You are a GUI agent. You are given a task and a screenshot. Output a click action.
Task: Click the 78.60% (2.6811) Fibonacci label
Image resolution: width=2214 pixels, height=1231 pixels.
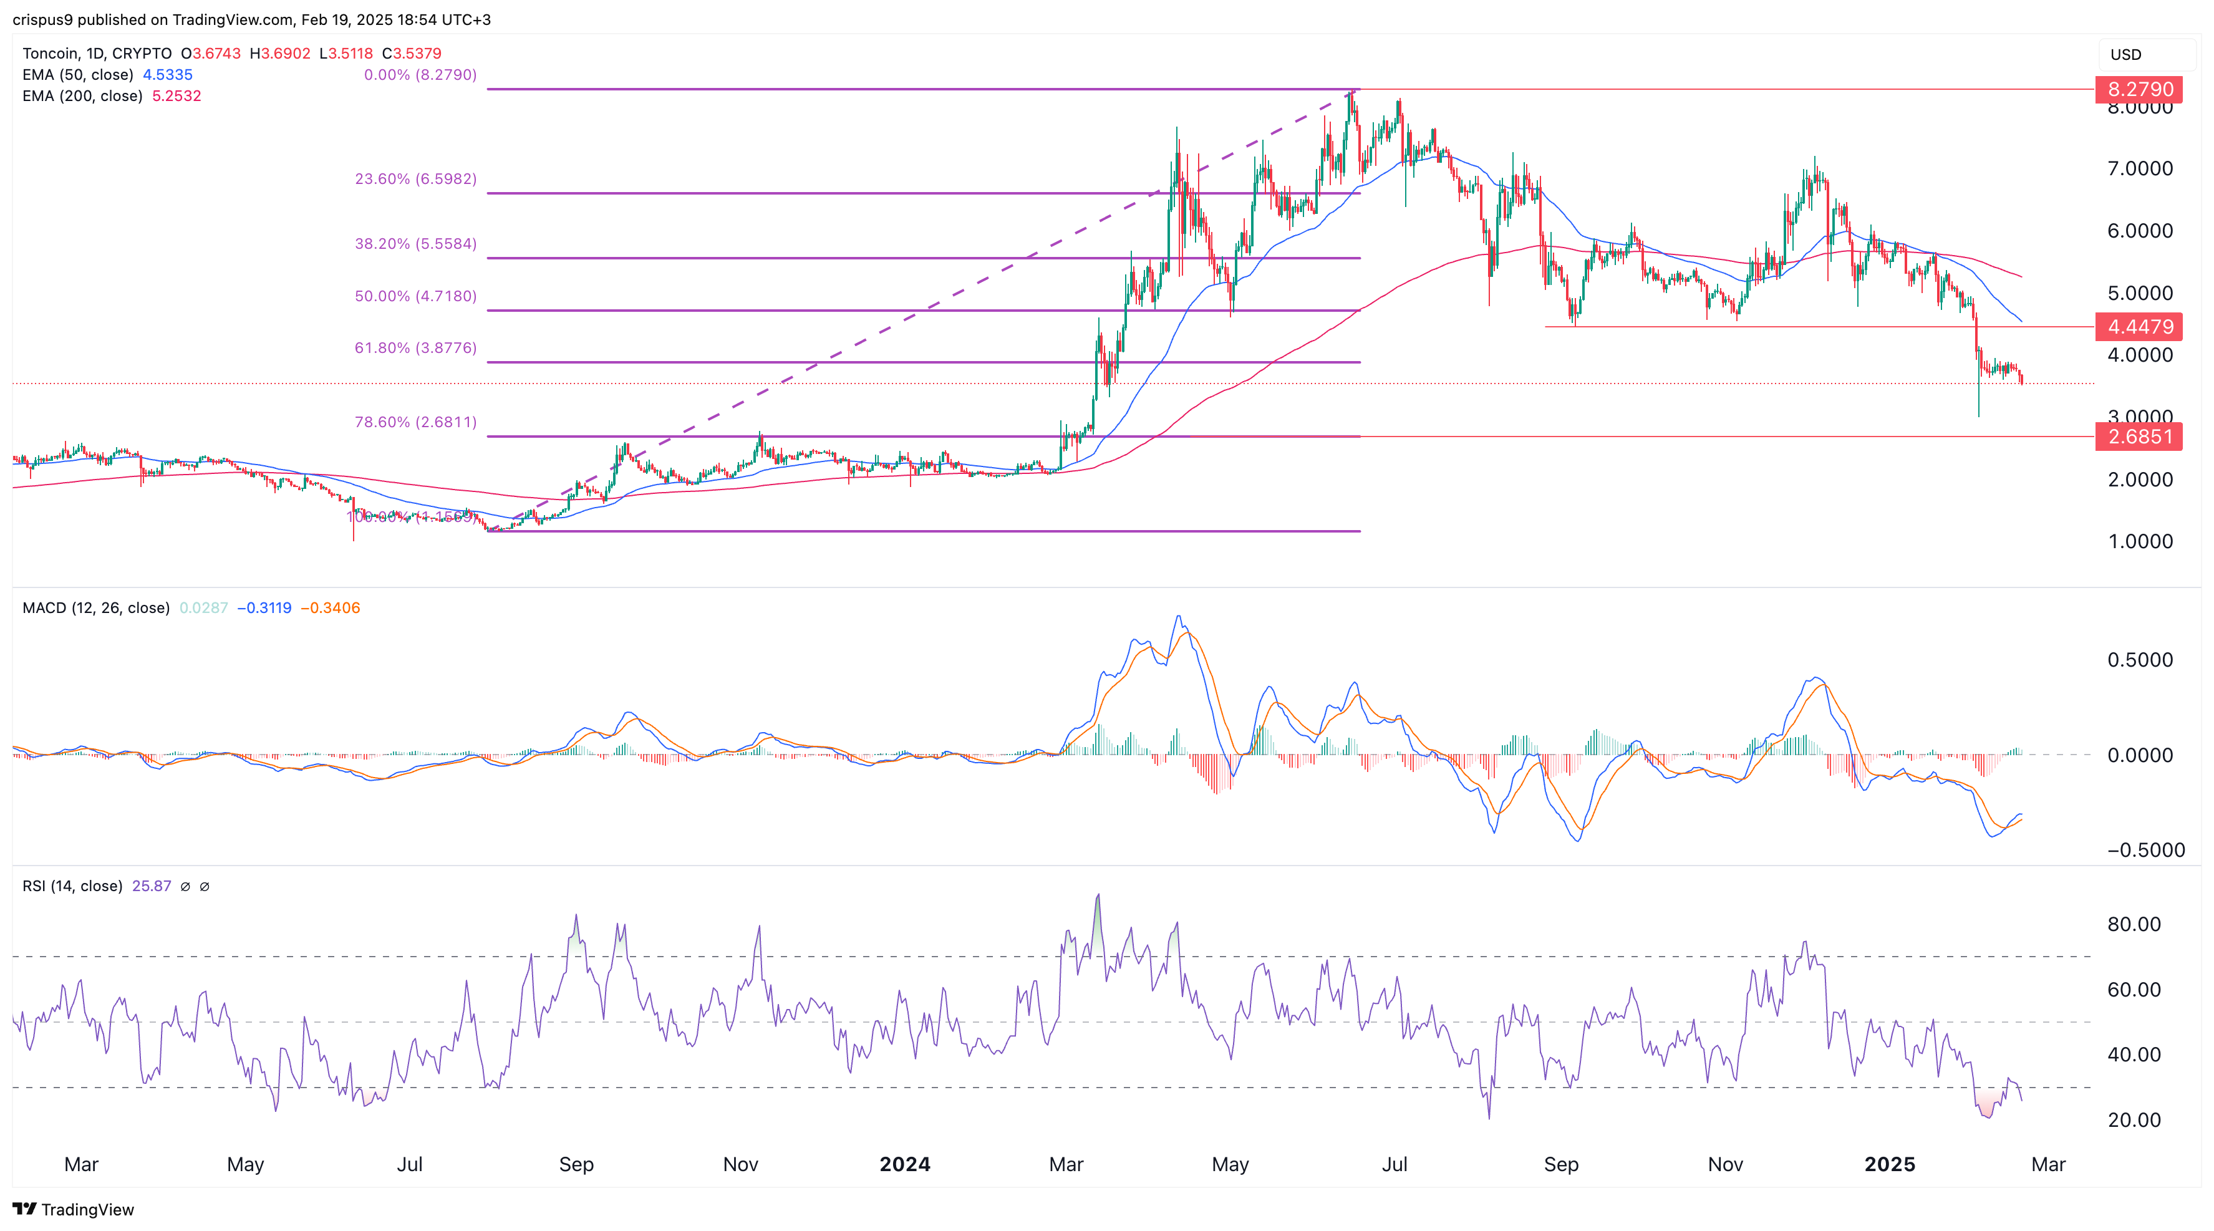(x=416, y=422)
